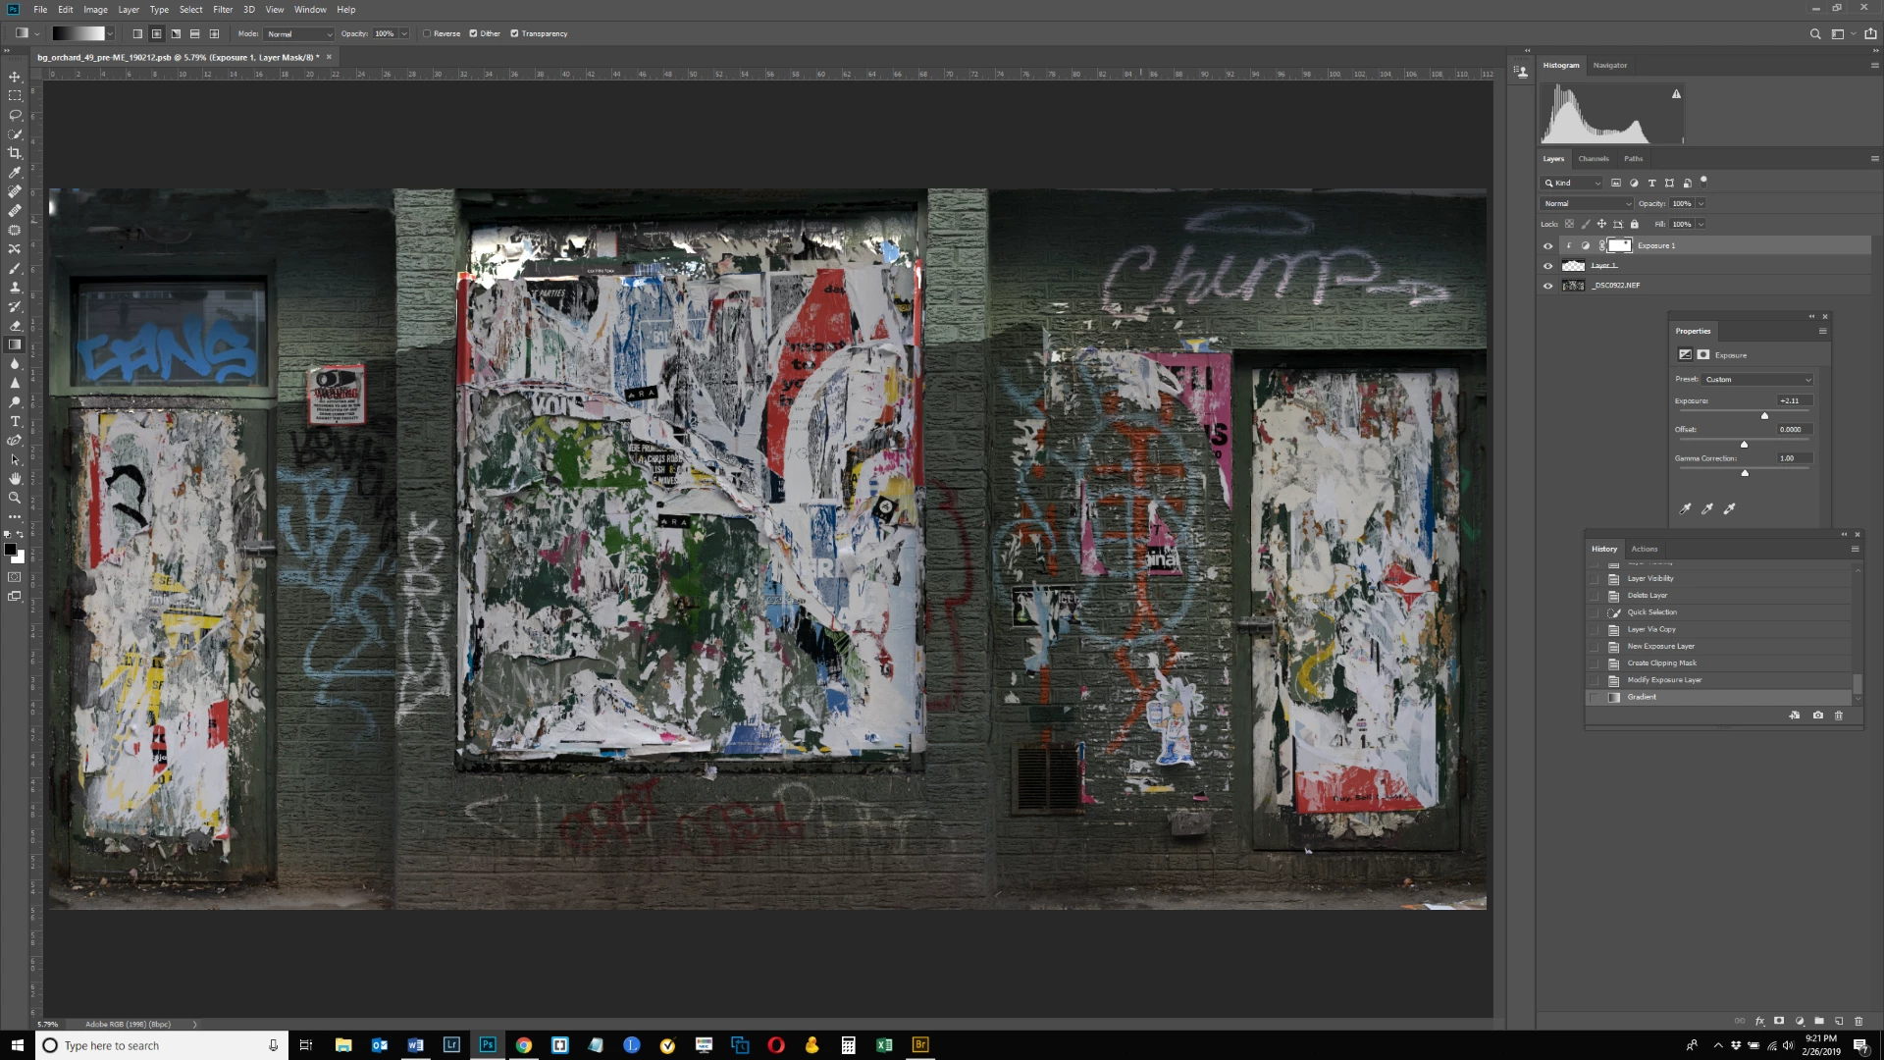Delete current state in History panel
Screen dimensions: 1884x1060
1839,715
